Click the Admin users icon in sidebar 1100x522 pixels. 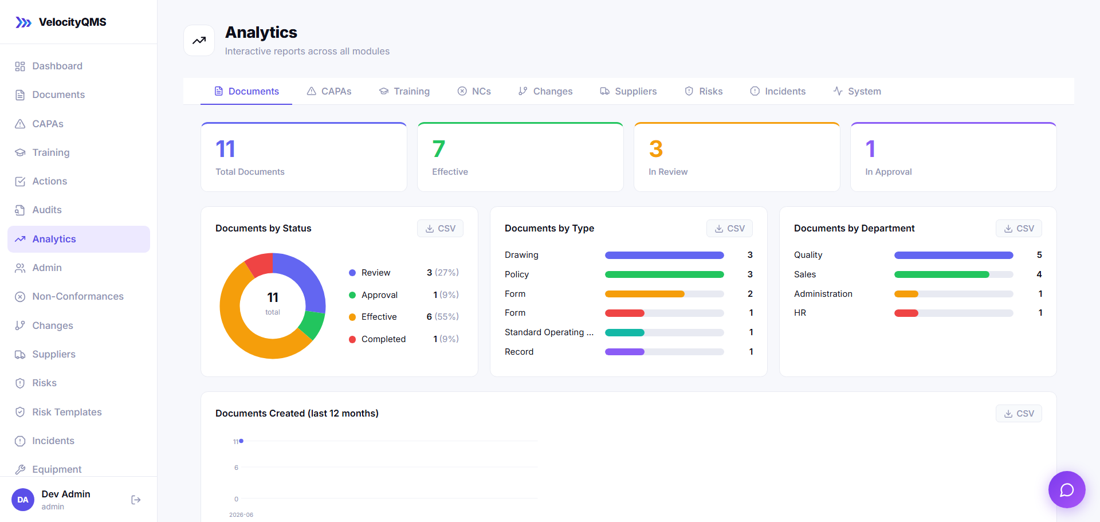[x=20, y=268]
